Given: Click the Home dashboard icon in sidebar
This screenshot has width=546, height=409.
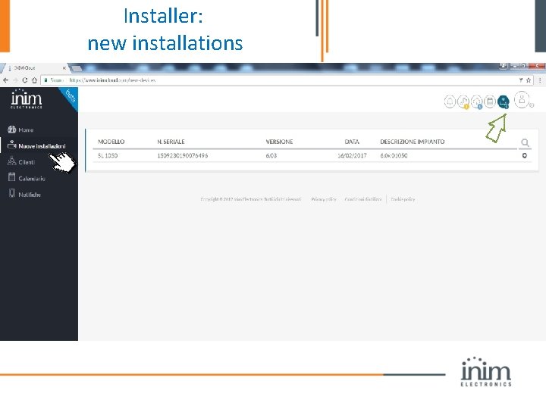Looking at the screenshot, I should (x=12, y=130).
